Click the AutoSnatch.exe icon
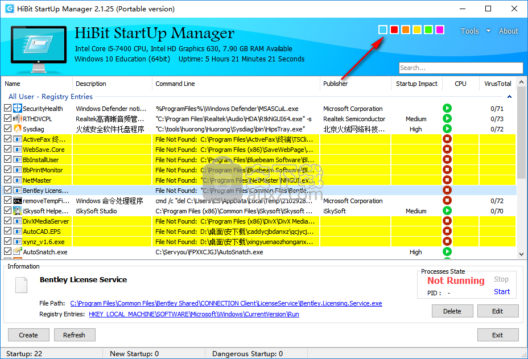The height and width of the screenshot is (359, 528). pos(18,251)
